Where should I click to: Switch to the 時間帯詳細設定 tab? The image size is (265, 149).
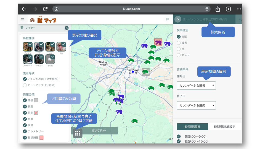coord(224,127)
